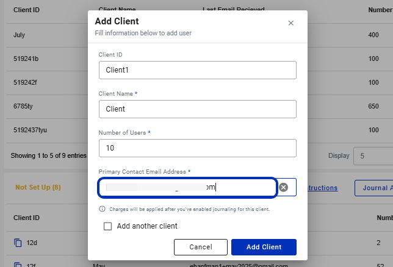The height and width of the screenshot is (267, 393).
Task: Copy client ID 12f using copy icon
Action: click(x=18, y=265)
